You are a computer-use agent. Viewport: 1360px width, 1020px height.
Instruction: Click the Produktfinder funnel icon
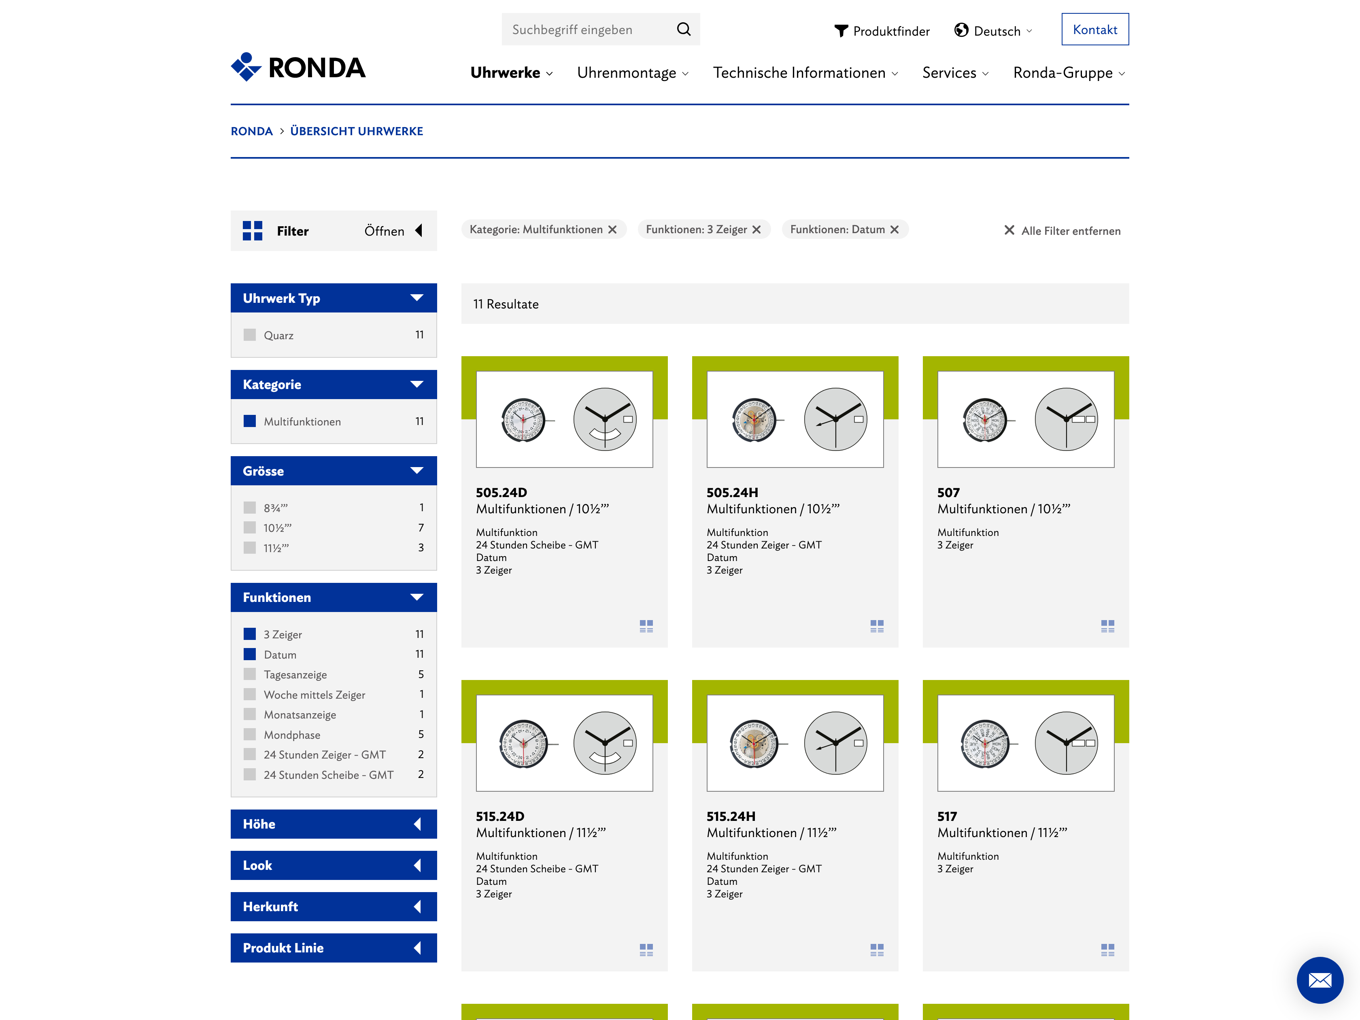[x=840, y=31]
